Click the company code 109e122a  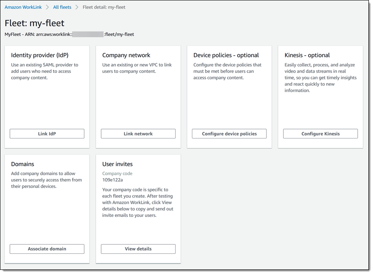click(x=113, y=180)
